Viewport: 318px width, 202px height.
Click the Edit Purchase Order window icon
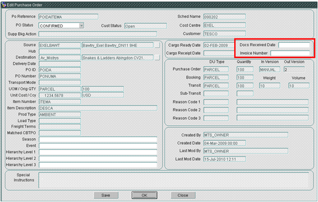click(x=4, y=5)
